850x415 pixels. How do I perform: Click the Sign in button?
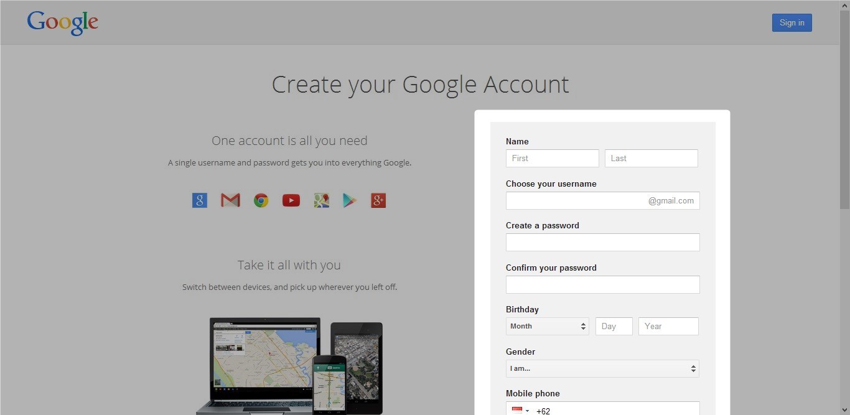(x=792, y=22)
